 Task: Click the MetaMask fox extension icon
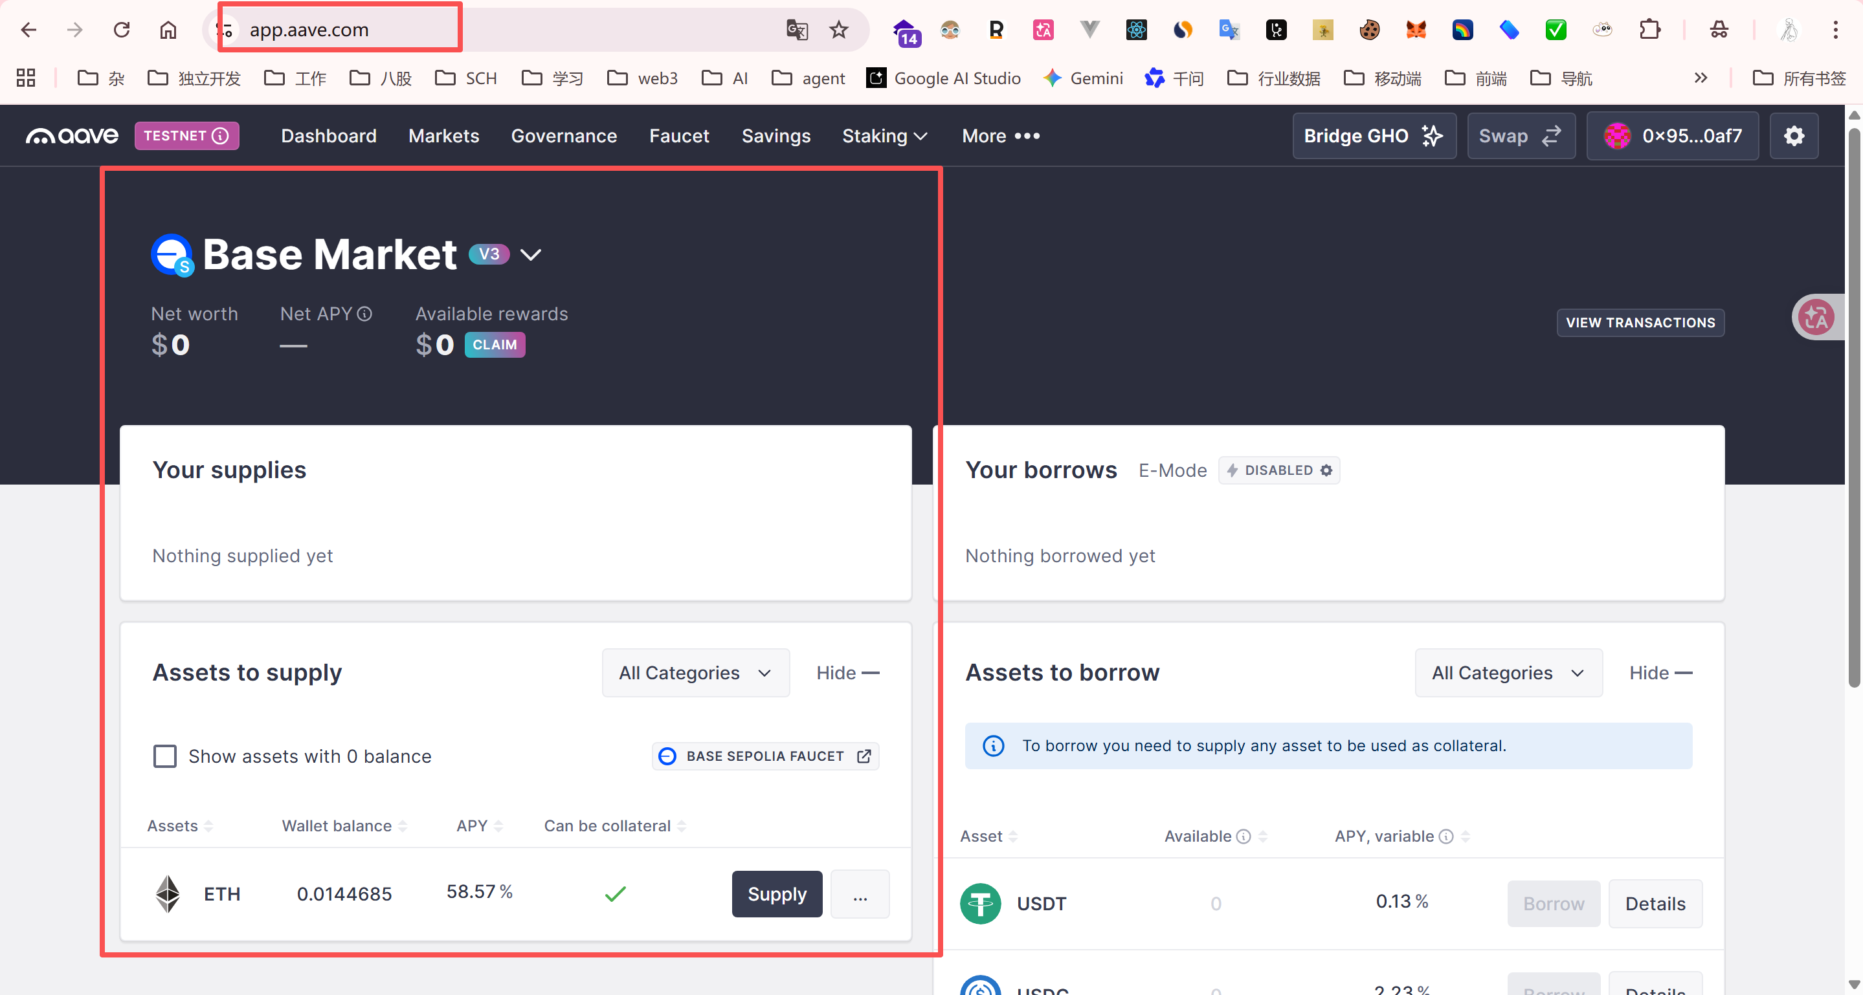[1415, 30]
